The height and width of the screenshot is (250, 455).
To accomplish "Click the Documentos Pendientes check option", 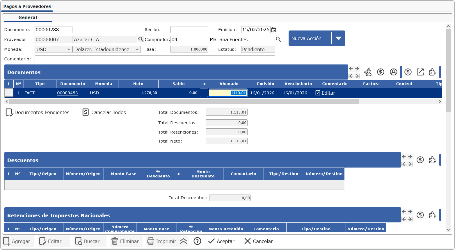I will click(x=38, y=112).
